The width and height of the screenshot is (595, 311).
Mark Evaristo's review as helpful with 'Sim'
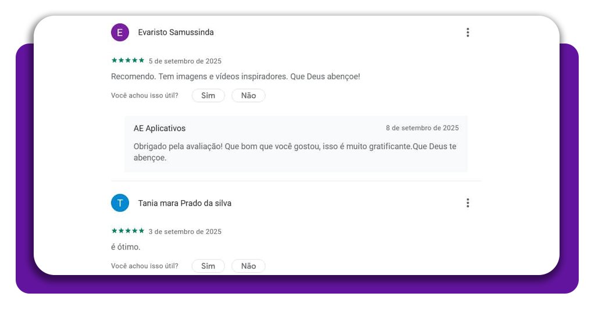point(208,96)
